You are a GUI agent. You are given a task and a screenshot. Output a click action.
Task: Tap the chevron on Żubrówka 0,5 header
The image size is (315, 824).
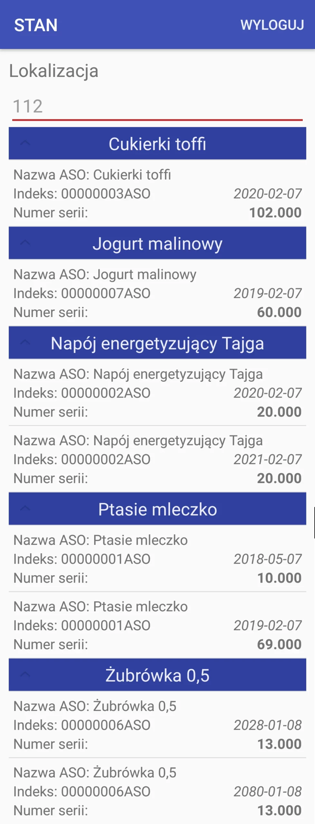(x=25, y=675)
